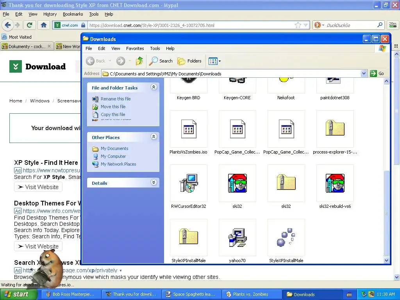Click the Explorer Back button

coord(96,61)
